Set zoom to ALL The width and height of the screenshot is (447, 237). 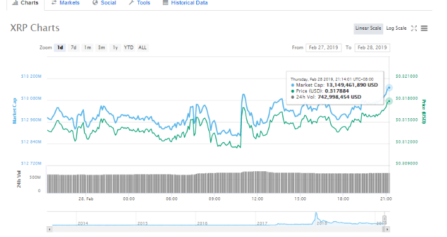coord(142,47)
